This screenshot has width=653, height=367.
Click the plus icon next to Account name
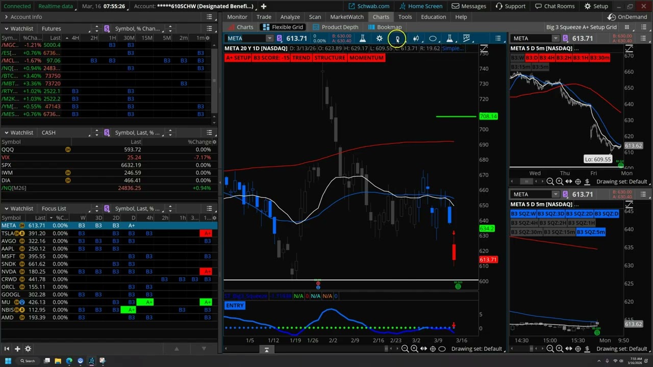coord(263,6)
